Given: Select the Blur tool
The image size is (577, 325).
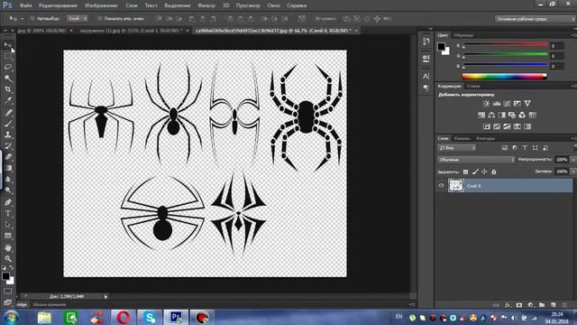Looking at the screenshot, I should coord(8,180).
